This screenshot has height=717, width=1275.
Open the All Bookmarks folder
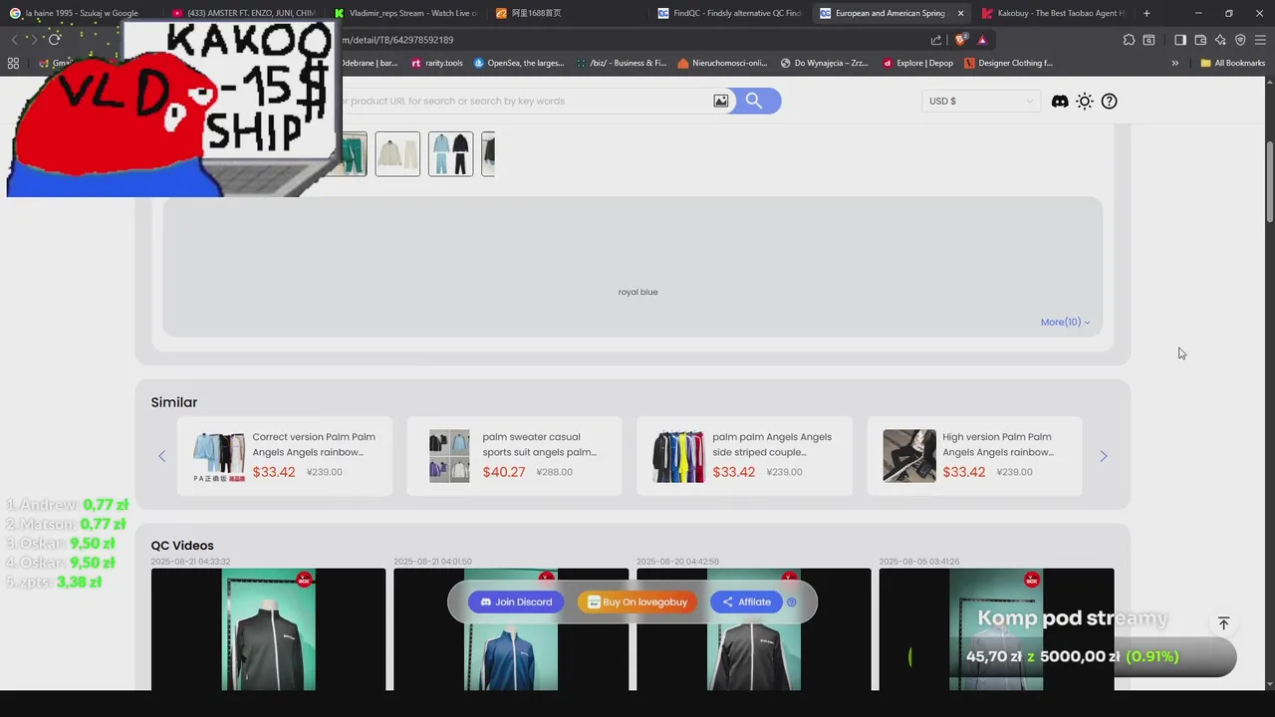[x=1232, y=63]
